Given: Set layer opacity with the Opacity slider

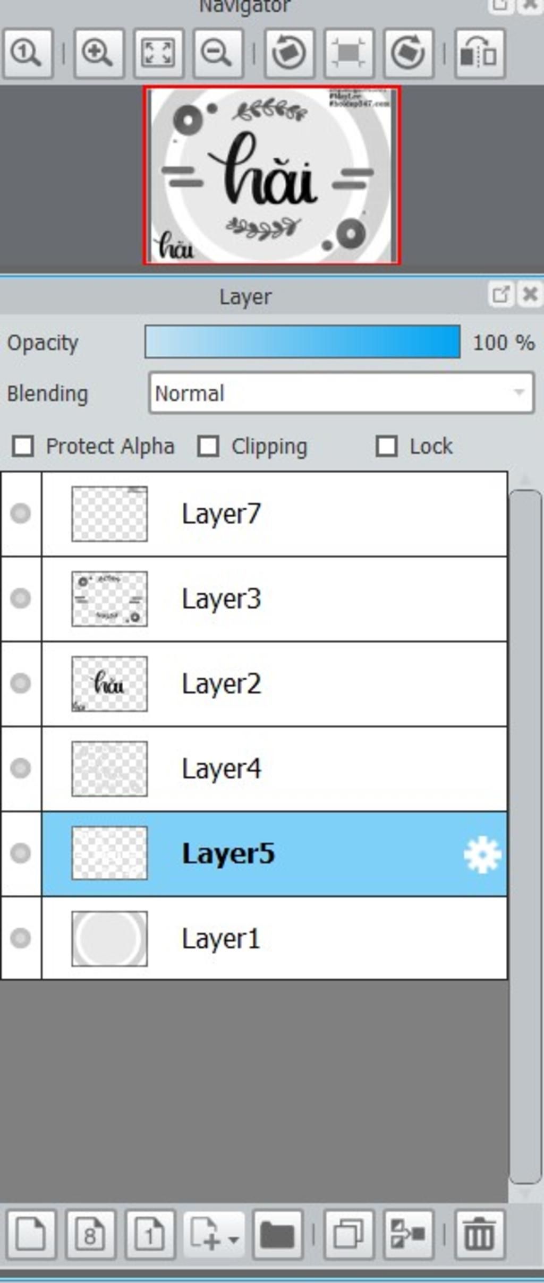Looking at the screenshot, I should (x=302, y=342).
